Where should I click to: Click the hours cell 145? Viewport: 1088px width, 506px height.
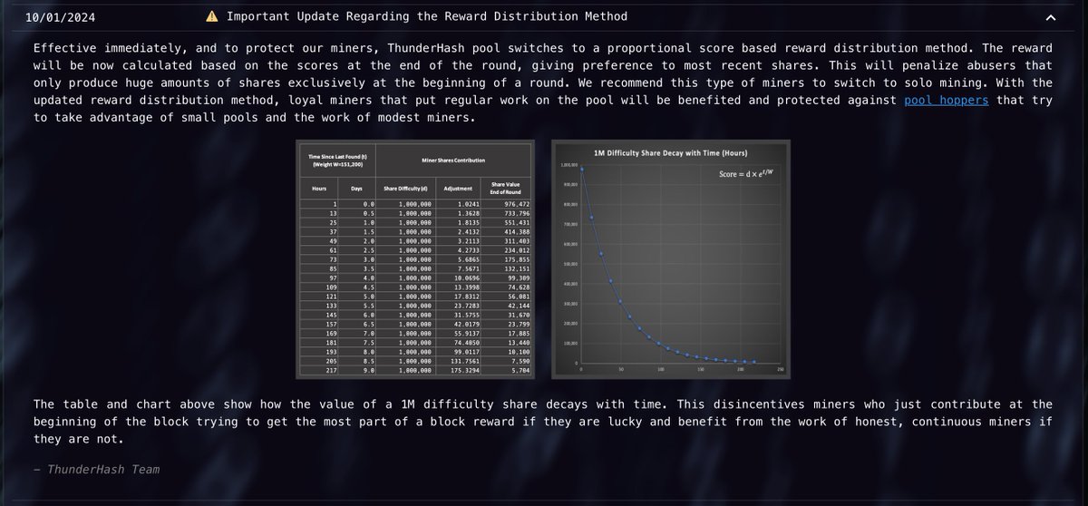[x=330, y=316]
